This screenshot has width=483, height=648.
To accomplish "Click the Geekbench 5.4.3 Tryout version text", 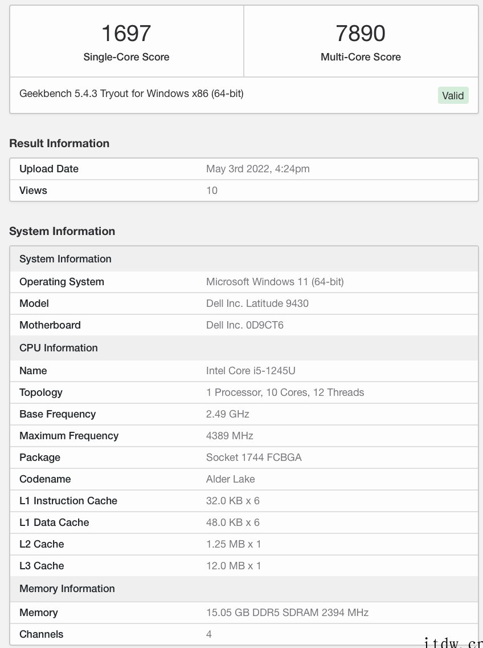I will [x=131, y=94].
